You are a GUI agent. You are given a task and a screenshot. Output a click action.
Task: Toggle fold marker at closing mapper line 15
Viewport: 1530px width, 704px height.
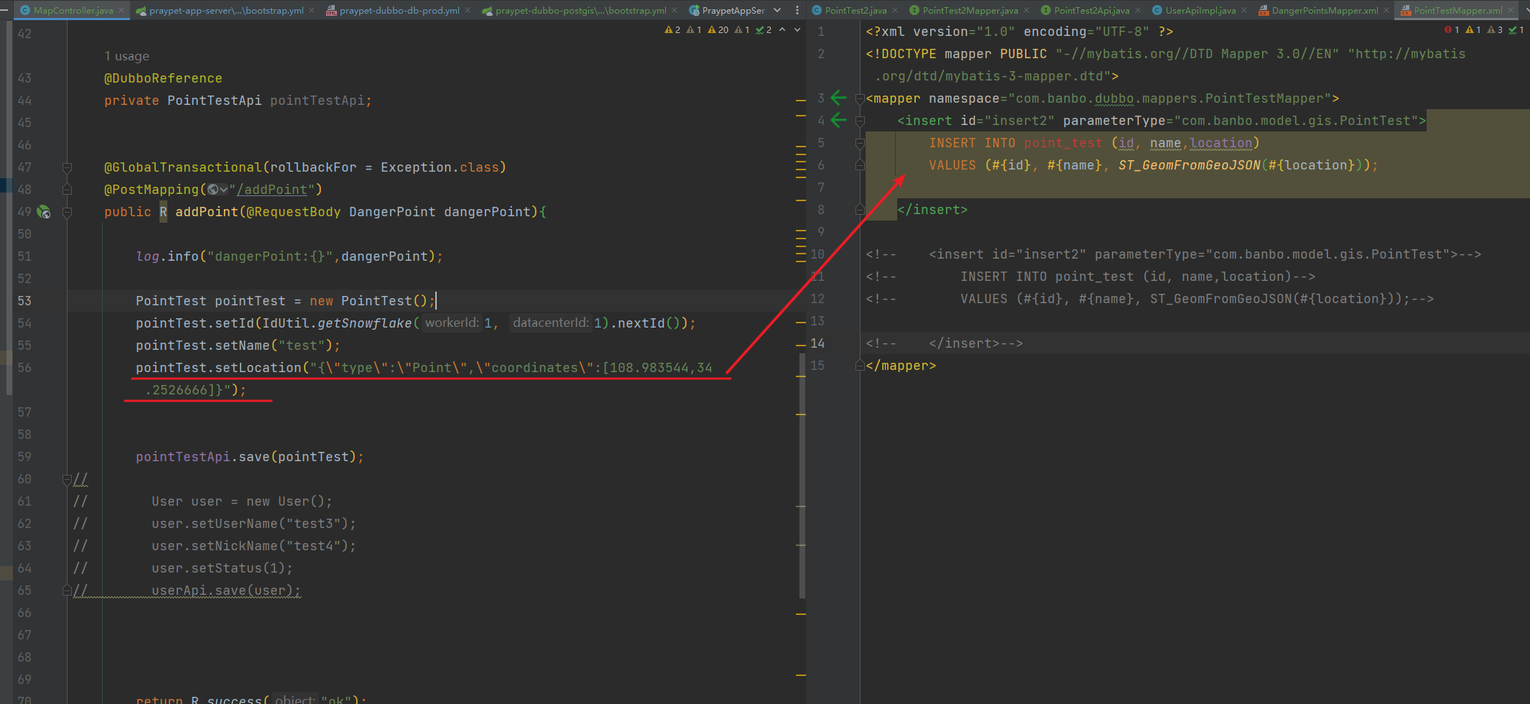[x=860, y=366]
